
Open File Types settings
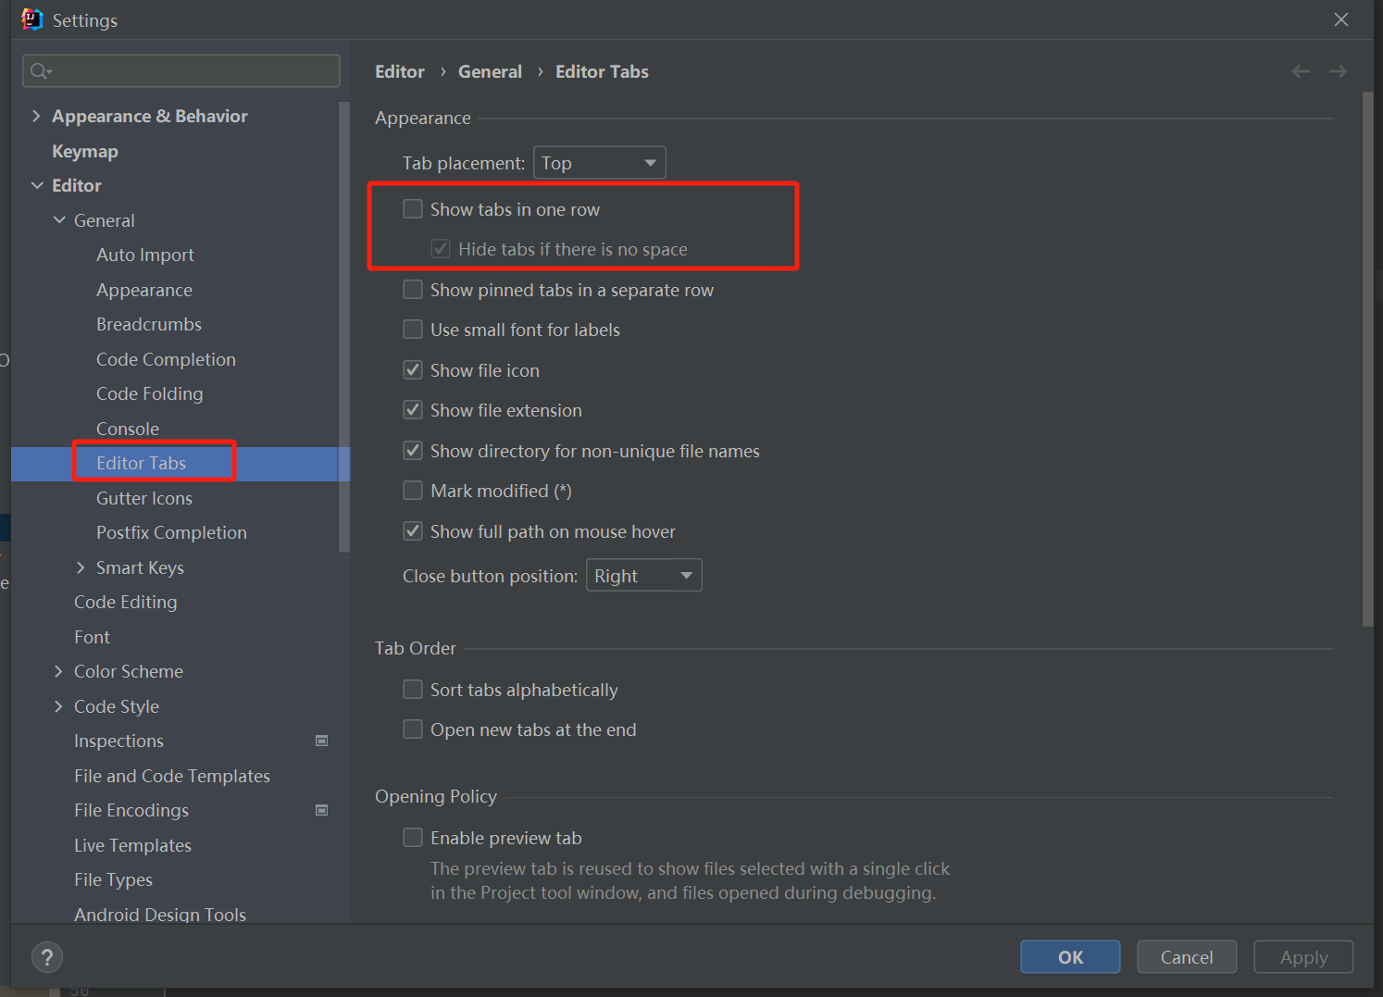point(113,879)
